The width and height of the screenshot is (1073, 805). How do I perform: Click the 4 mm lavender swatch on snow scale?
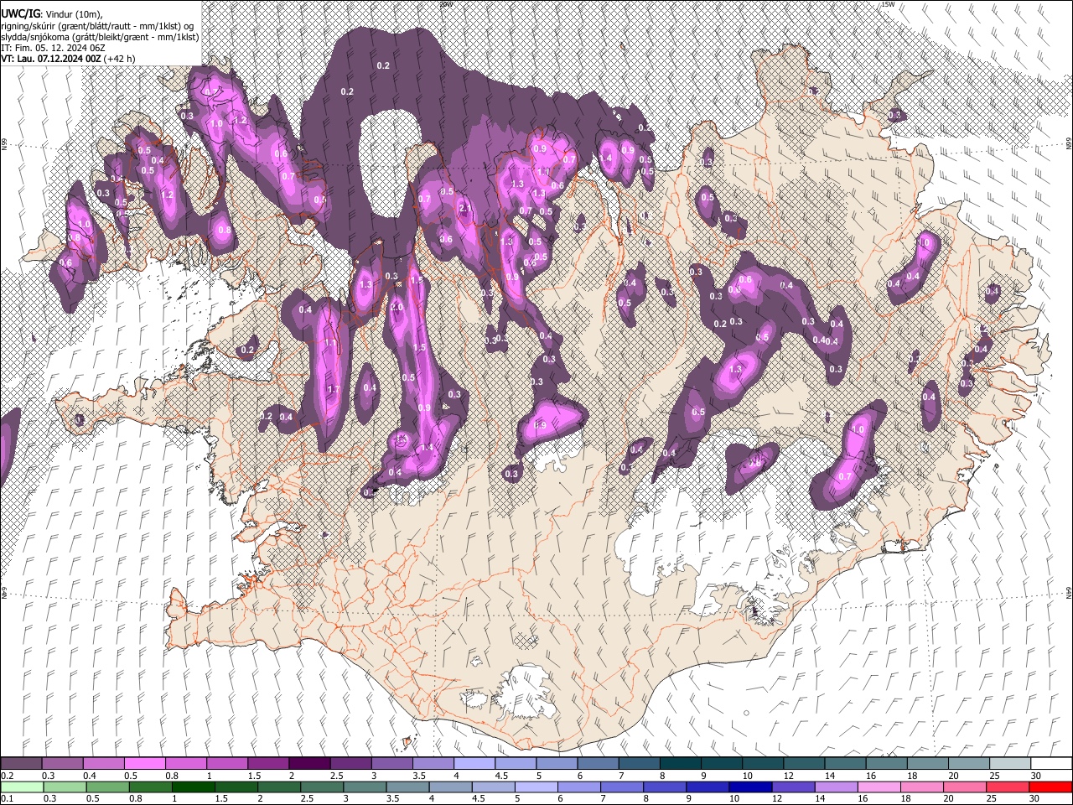coord(474,764)
